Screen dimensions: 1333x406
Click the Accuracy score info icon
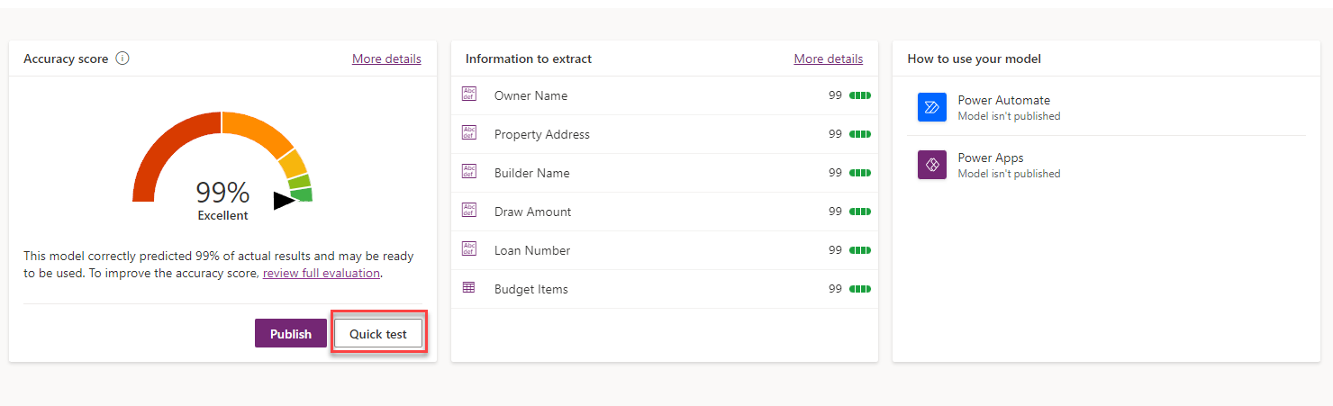(x=122, y=59)
